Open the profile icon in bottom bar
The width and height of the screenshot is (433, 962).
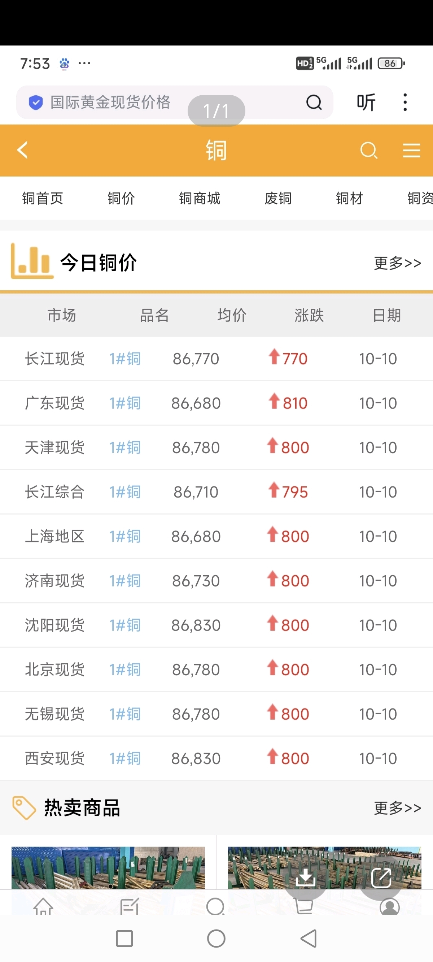pos(390,907)
